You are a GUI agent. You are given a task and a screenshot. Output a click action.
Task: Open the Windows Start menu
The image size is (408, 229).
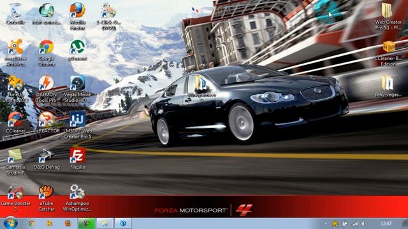point(11,223)
